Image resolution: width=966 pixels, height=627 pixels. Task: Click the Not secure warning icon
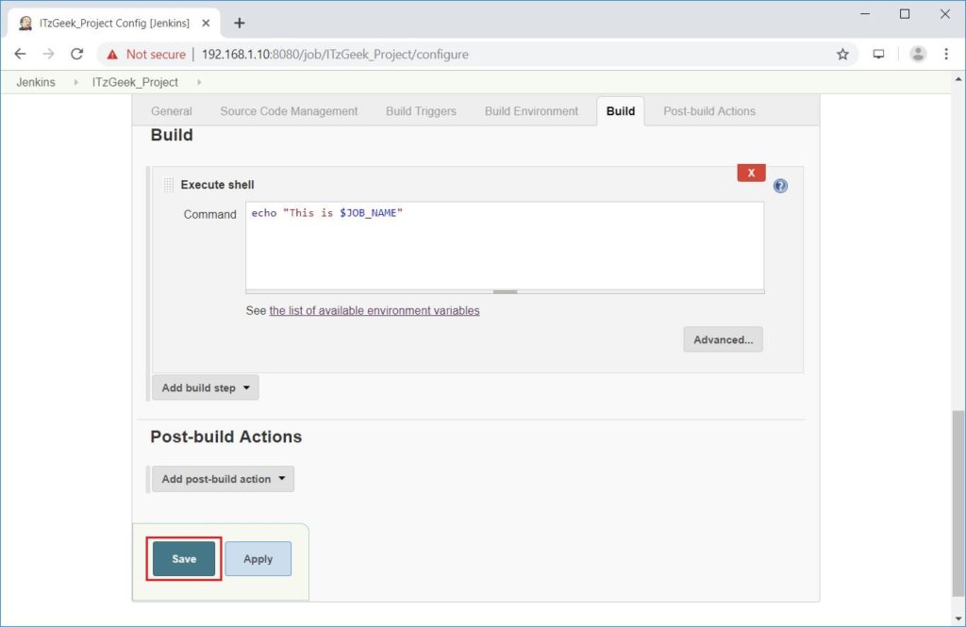point(112,55)
